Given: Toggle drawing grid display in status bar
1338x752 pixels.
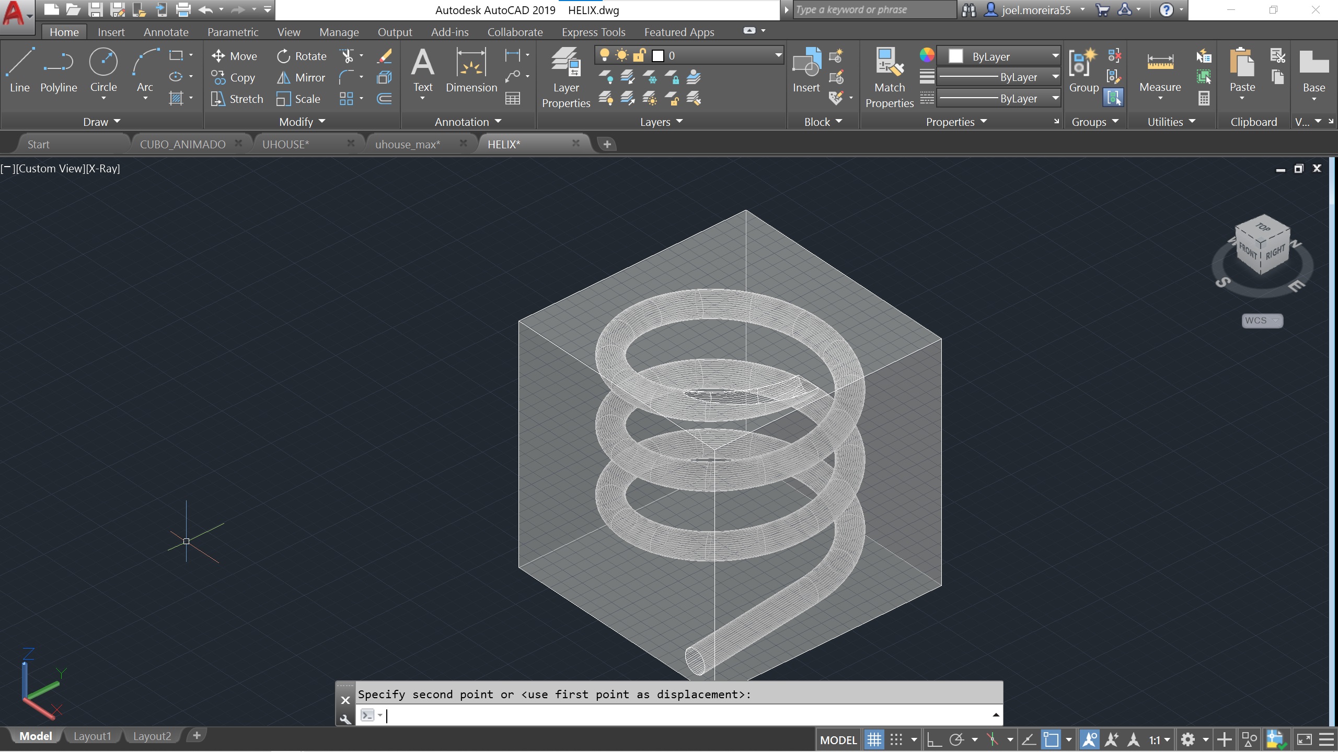Looking at the screenshot, I should [x=874, y=739].
